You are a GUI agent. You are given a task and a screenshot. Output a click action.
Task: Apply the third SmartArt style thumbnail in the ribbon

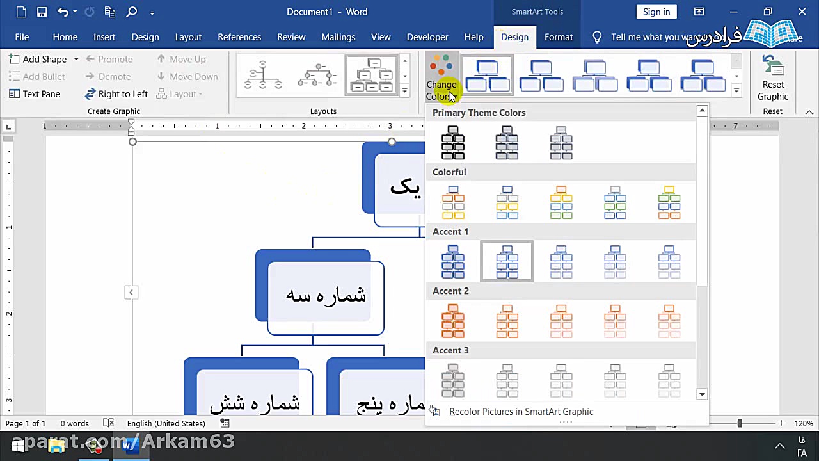pyautogui.click(x=595, y=75)
